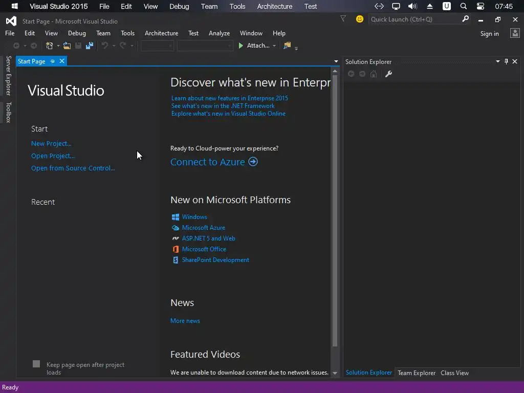Open Solution Explorer window position dropdown
The height and width of the screenshot is (393, 524).
497,61
